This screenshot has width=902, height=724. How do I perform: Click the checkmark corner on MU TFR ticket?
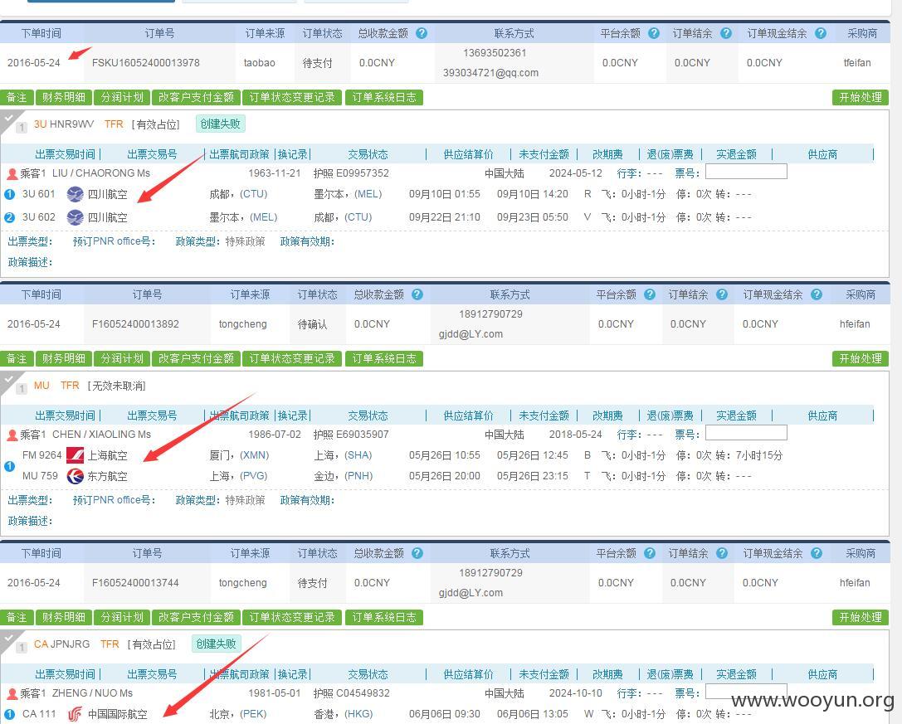(x=8, y=380)
